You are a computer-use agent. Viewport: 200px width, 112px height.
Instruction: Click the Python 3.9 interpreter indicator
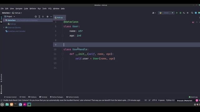point(170,100)
